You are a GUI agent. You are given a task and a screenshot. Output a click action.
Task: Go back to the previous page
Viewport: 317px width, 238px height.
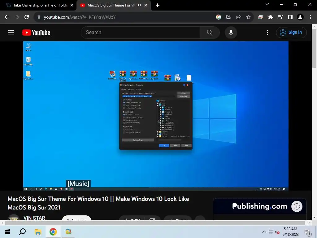[7, 17]
